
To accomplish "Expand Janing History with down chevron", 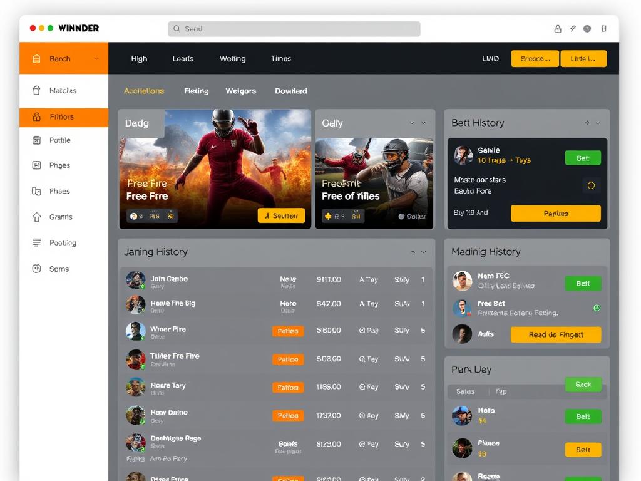I will coord(424,252).
